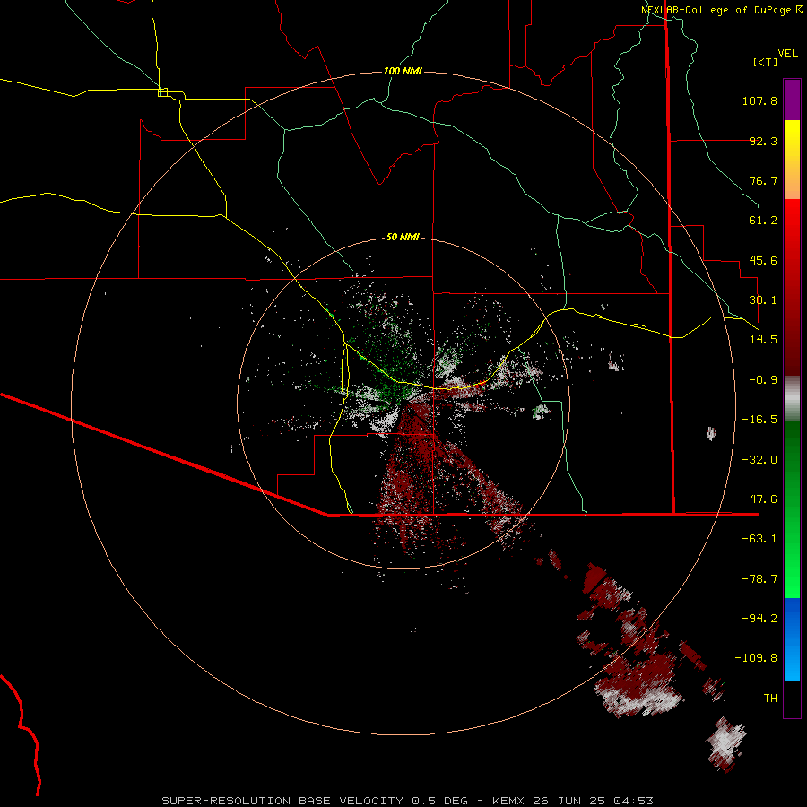807x807 pixels.
Task: Click the -94.2 scale value
Action: point(759,618)
